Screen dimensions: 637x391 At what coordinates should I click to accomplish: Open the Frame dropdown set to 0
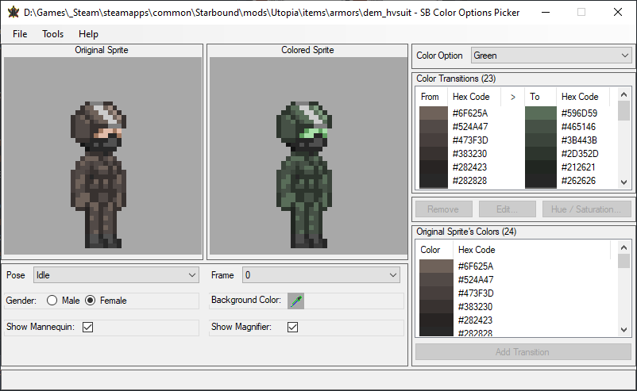pyautogui.click(x=321, y=275)
